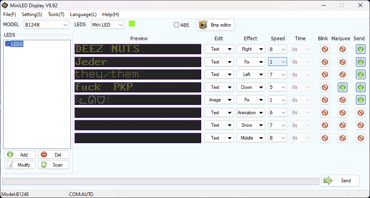This screenshot has height=198, width=370.
Task: Enable Marquee for the they/them row
Action: (342, 74)
